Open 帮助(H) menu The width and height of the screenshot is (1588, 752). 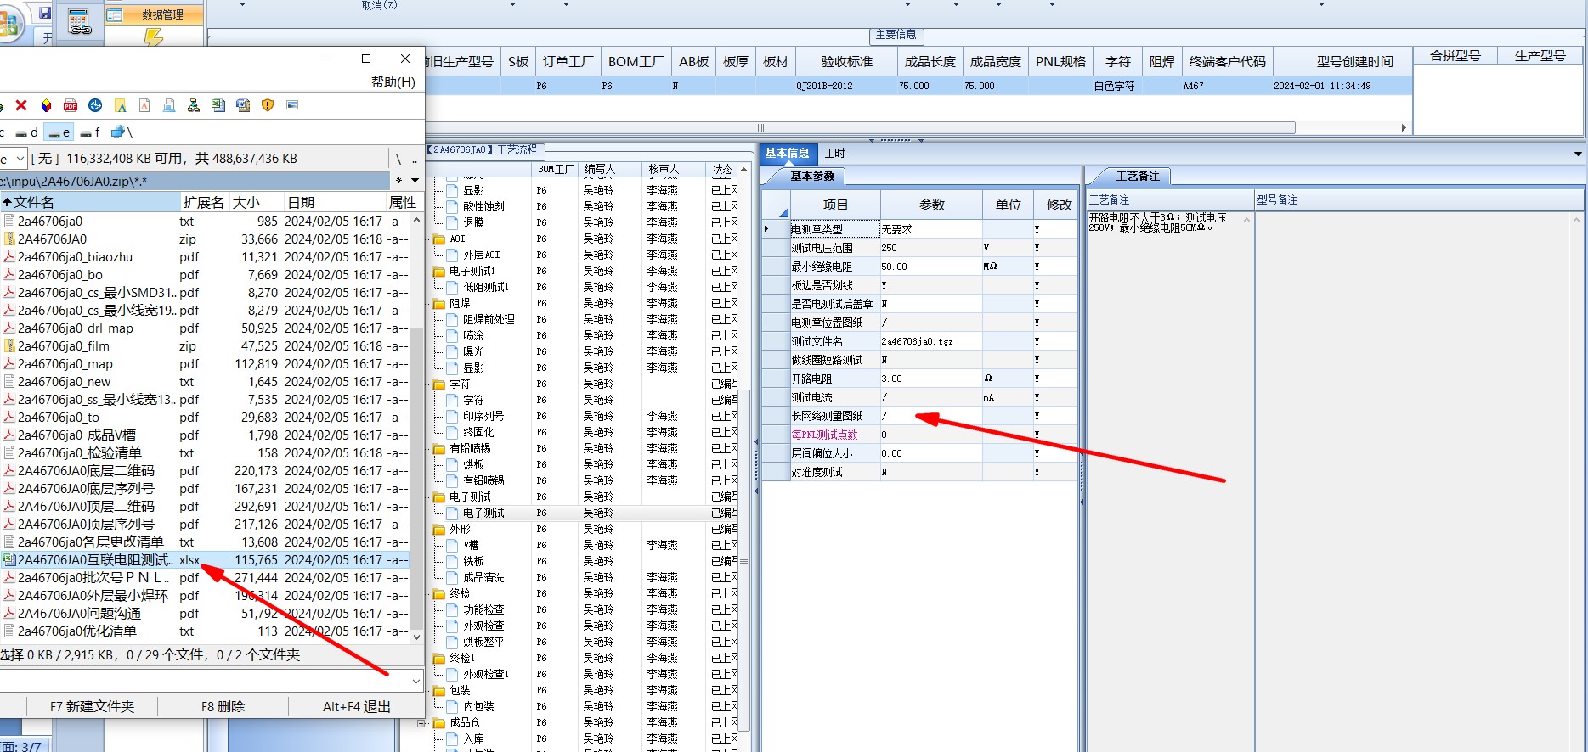point(393,82)
